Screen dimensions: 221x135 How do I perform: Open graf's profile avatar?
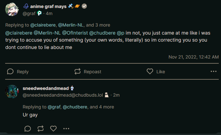tap(12, 9)
